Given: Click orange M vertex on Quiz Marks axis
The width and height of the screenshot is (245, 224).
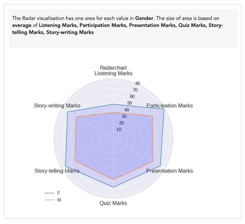Looking at the screenshot, I should pyautogui.click(x=113, y=180).
